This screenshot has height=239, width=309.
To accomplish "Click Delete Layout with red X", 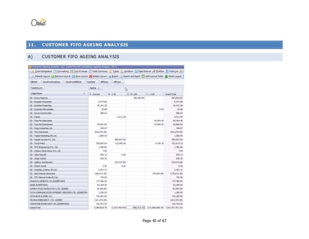I will [98, 76].
